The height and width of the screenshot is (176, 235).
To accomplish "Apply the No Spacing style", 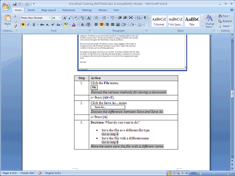I will [x=176, y=21].
